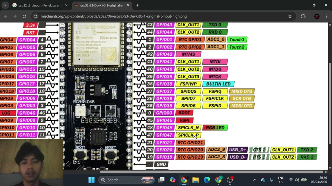Open the Wi-Fi network tray icon
The height and width of the screenshot is (186, 332).
pyautogui.click(x=291, y=180)
